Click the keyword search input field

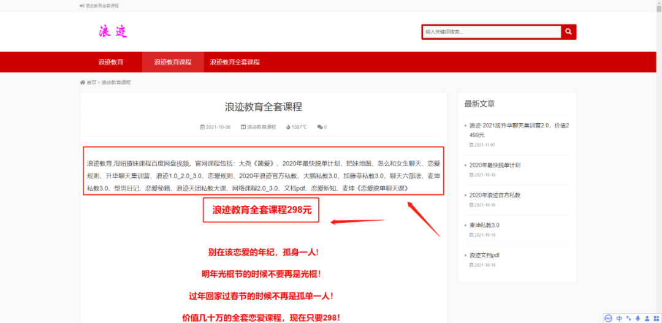point(492,32)
